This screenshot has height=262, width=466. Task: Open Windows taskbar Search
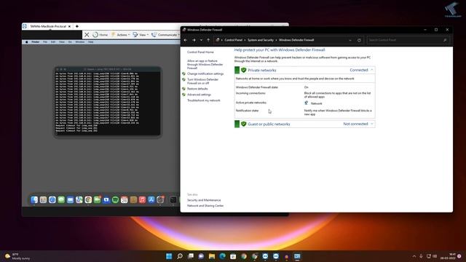tap(180, 256)
